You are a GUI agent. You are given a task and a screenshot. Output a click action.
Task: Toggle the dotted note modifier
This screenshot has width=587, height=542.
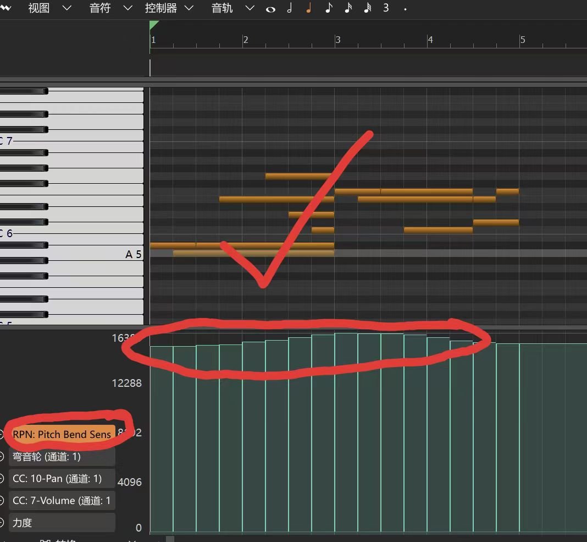pos(405,9)
